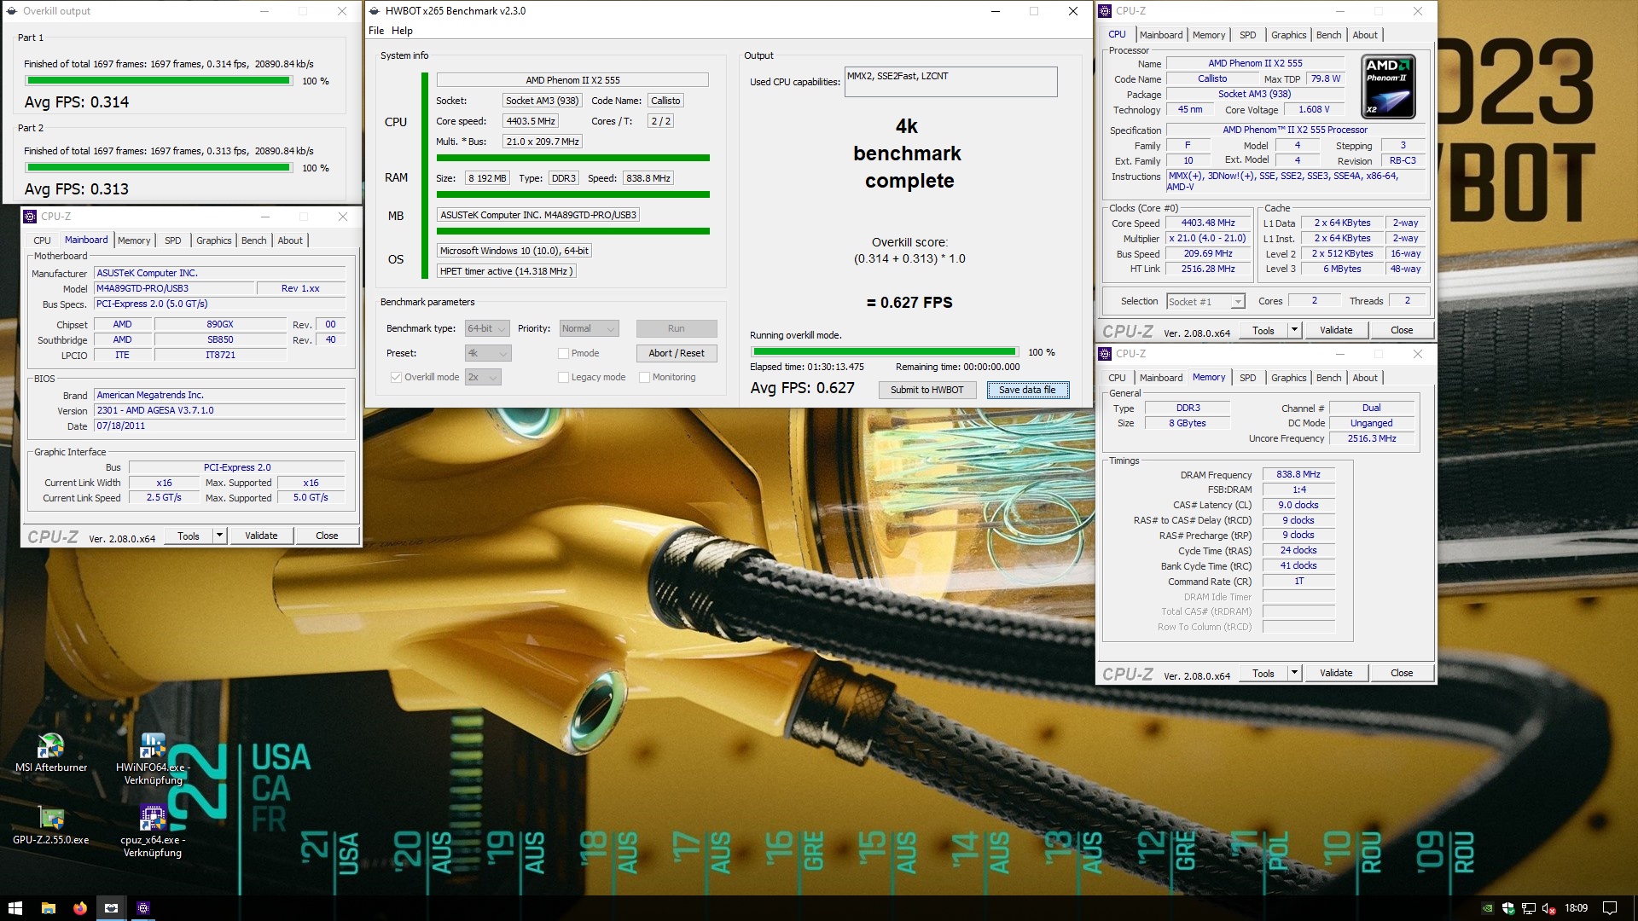1638x921 pixels.
Task: Click the Core speed 4403.5 MHz field
Action: click(x=530, y=121)
